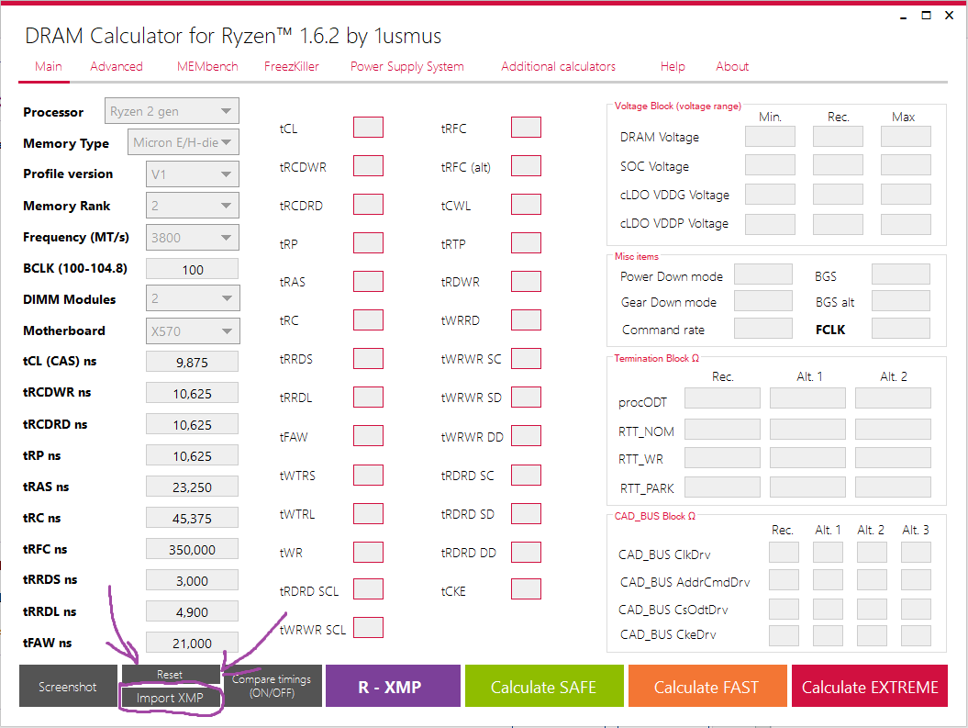Click the FCLK value field

pyautogui.click(x=901, y=328)
